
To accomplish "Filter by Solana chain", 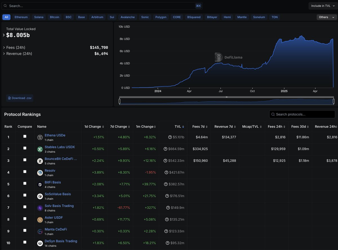I will coord(39,17).
